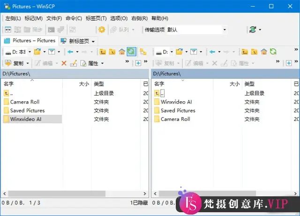The width and height of the screenshot is (300, 216).
Task: Open the 传输选项 默认 dropdown
Action: click(225, 30)
